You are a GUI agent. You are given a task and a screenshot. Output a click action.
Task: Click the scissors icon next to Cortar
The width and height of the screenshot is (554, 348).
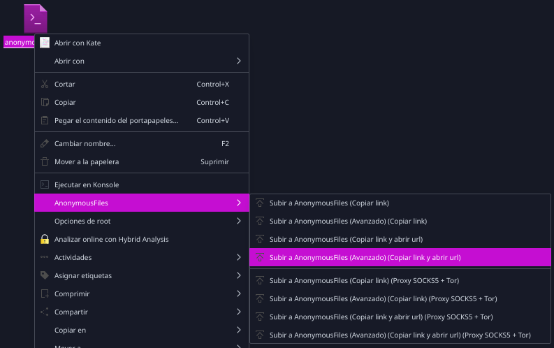click(x=45, y=84)
